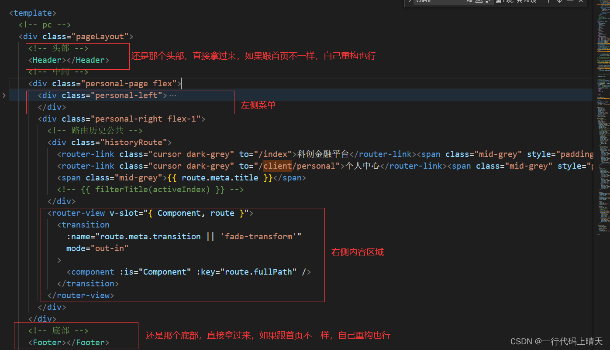This screenshot has width=610, height=350.
Task: Click the 头部 comment line
Action: click(59, 48)
